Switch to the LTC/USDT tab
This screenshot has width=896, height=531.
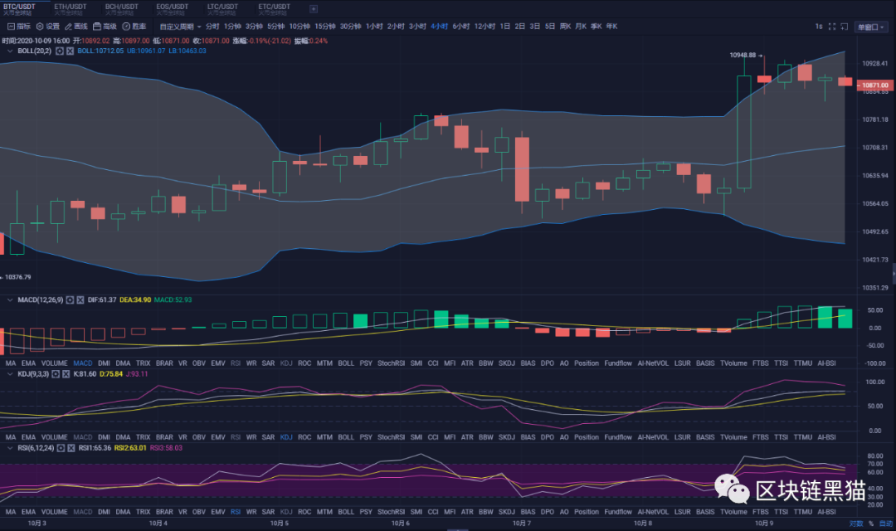[223, 9]
